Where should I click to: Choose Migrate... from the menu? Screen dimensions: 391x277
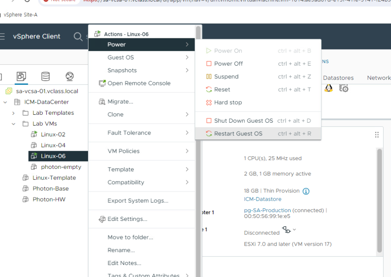coord(141,102)
